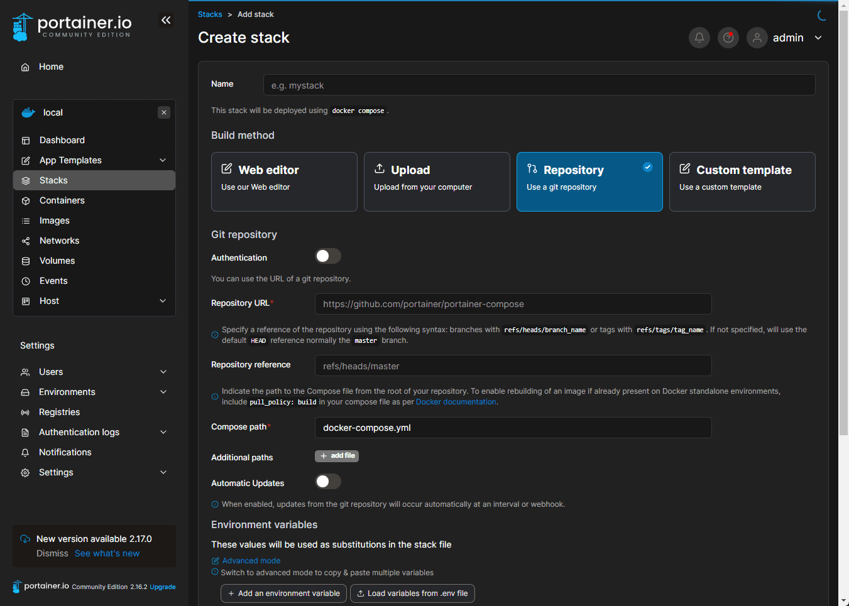
Task: Close the local environment with X icon
Action: point(164,112)
